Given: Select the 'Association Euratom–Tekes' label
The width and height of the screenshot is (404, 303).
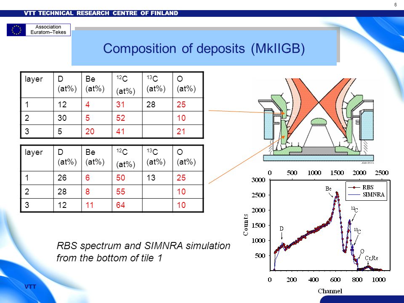Looking at the screenshot, I should [x=48, y=29].
